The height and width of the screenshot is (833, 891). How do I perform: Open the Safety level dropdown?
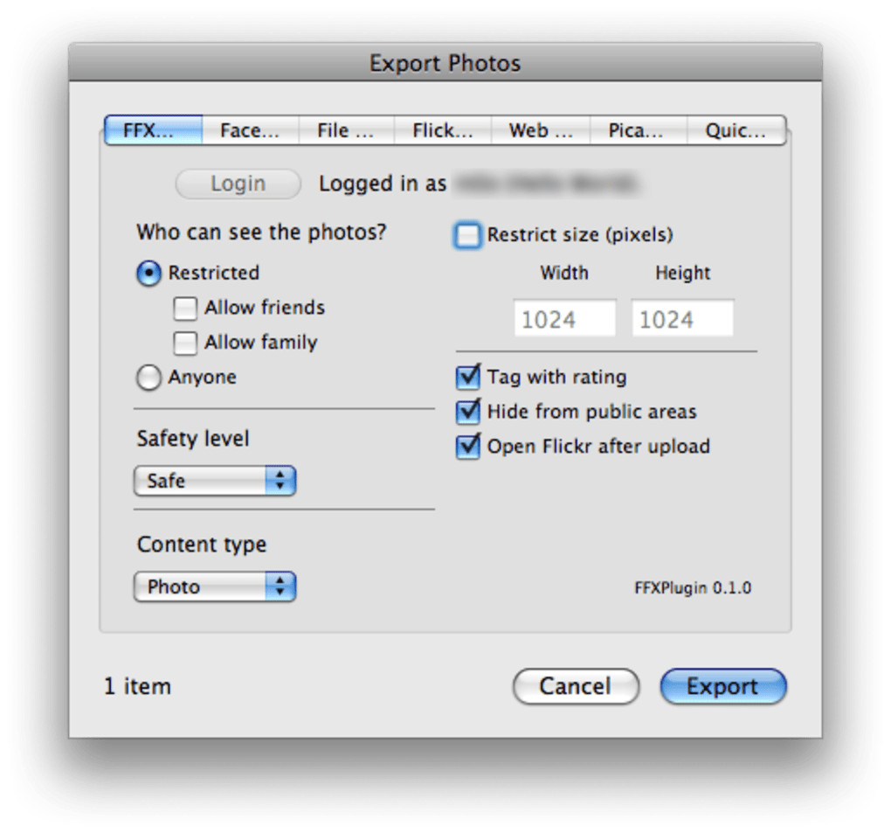coord(215,481)
